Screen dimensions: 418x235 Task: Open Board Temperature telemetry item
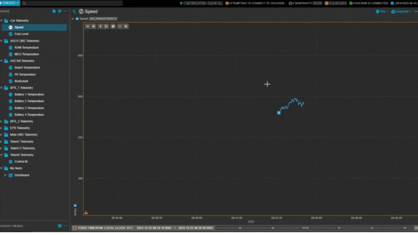(27, 67)
